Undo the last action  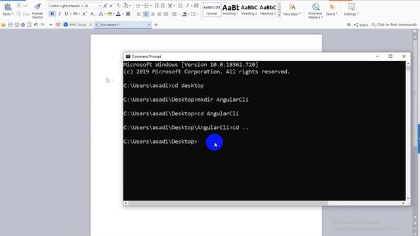pyautogui.click(x=35, y=25)
